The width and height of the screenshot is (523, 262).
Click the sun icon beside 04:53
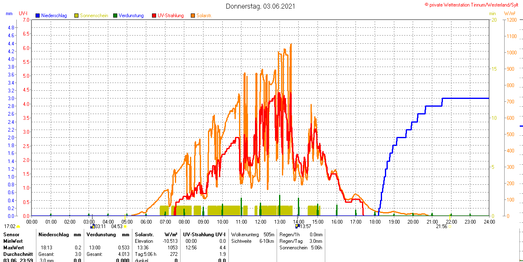pyautogui.click(x=125, y=226)
